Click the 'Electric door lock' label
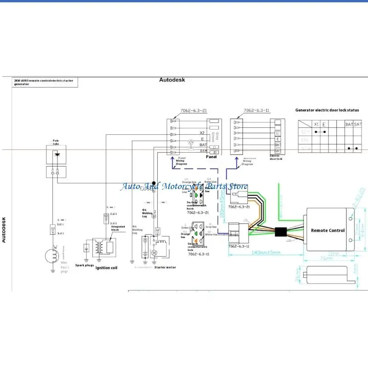 point(276,157)
